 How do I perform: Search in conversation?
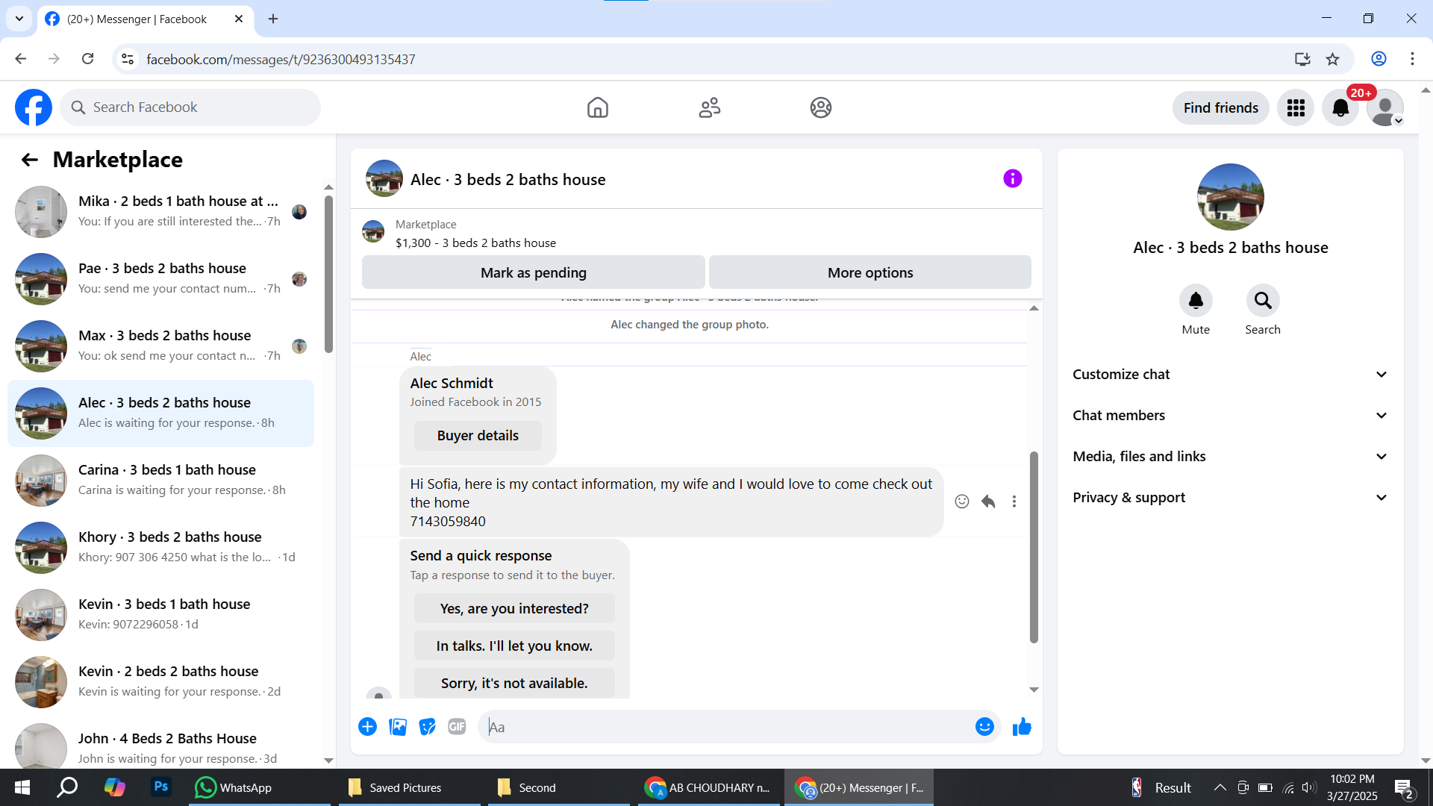1263,301
